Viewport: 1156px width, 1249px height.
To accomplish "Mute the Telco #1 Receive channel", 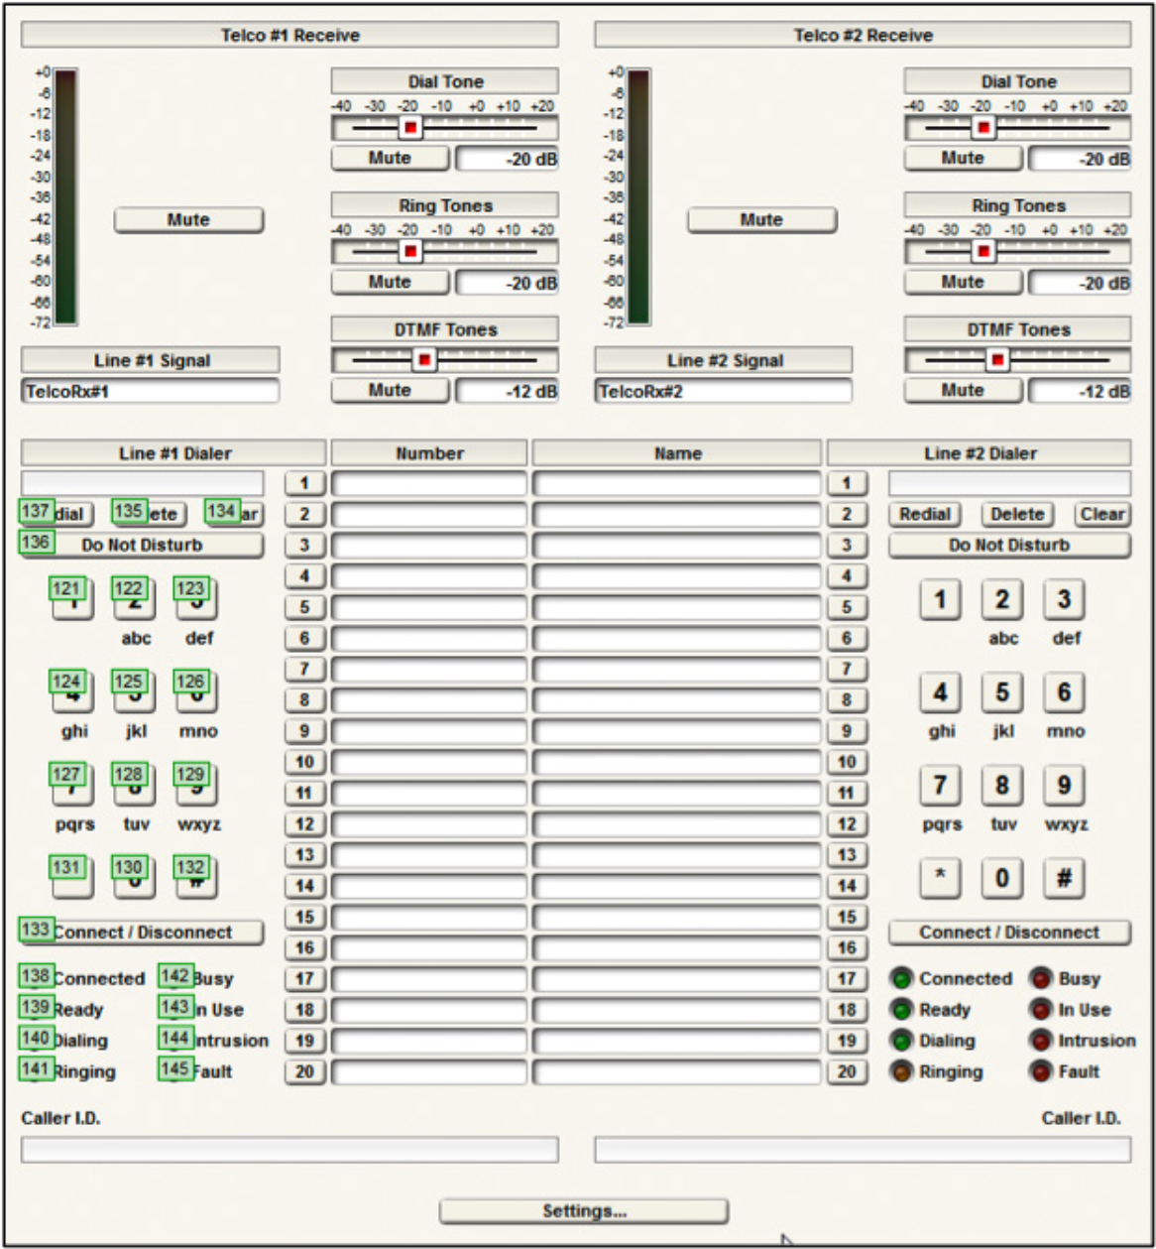I will (x=187, y=219).
